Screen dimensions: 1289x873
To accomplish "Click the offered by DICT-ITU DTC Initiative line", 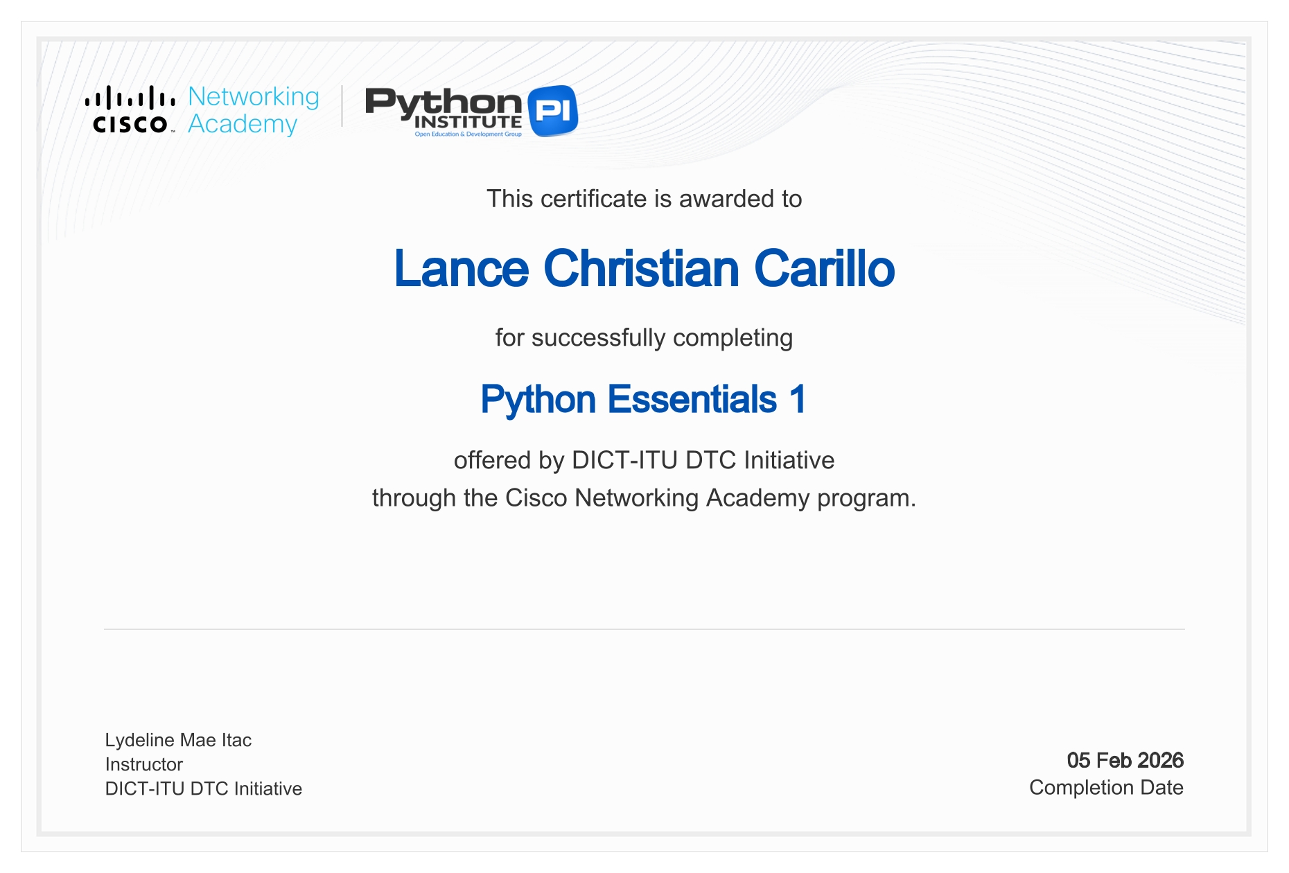I will click(x=644, y=459).
